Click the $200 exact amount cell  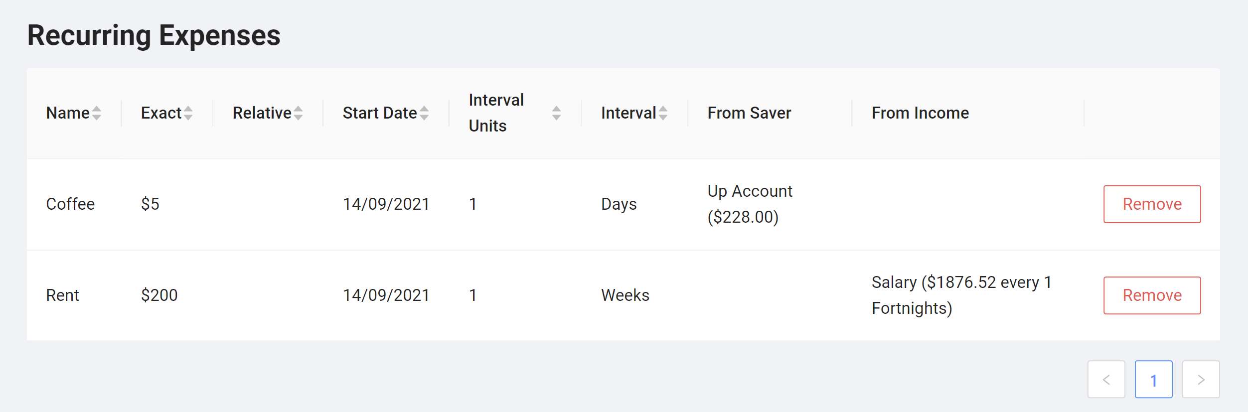pyautogui.click(x=159, y=295)
